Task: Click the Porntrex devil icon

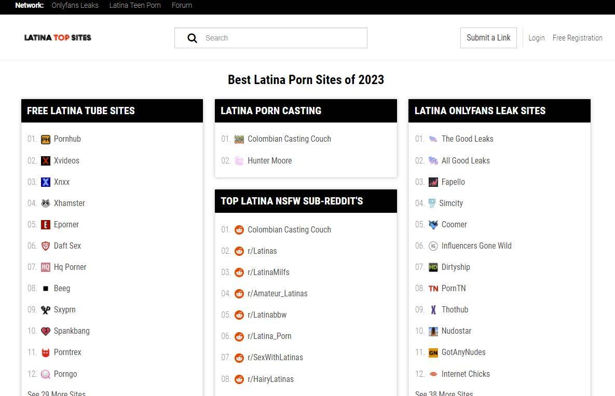Action: pyautogui.click(x=46, y=352)
